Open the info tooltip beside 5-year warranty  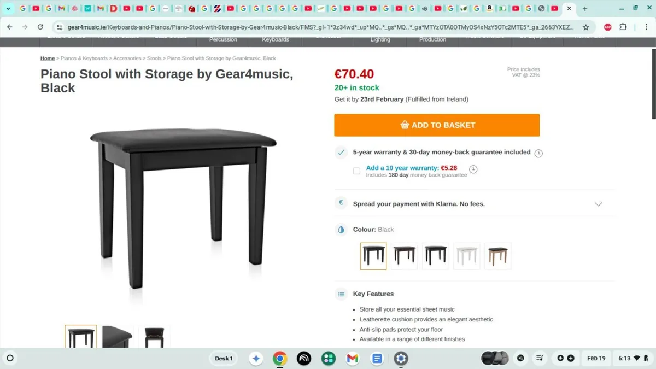(x=538, y=153)
